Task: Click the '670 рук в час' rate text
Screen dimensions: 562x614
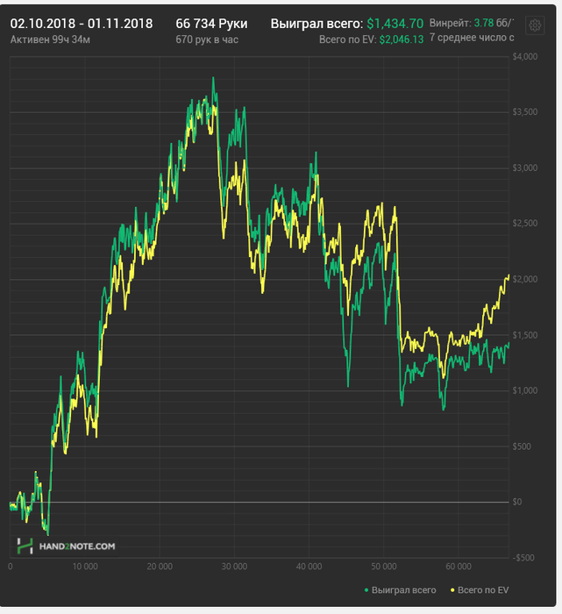Action: pos(207,39)
